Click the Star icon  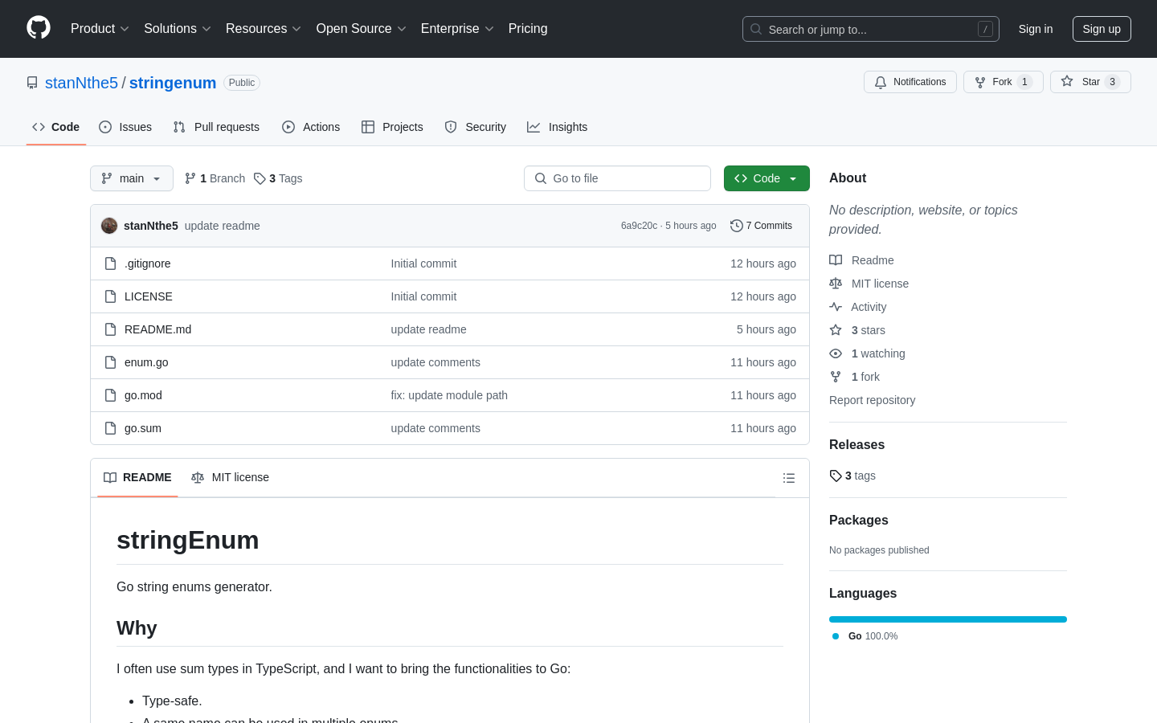coord(1067,81)
